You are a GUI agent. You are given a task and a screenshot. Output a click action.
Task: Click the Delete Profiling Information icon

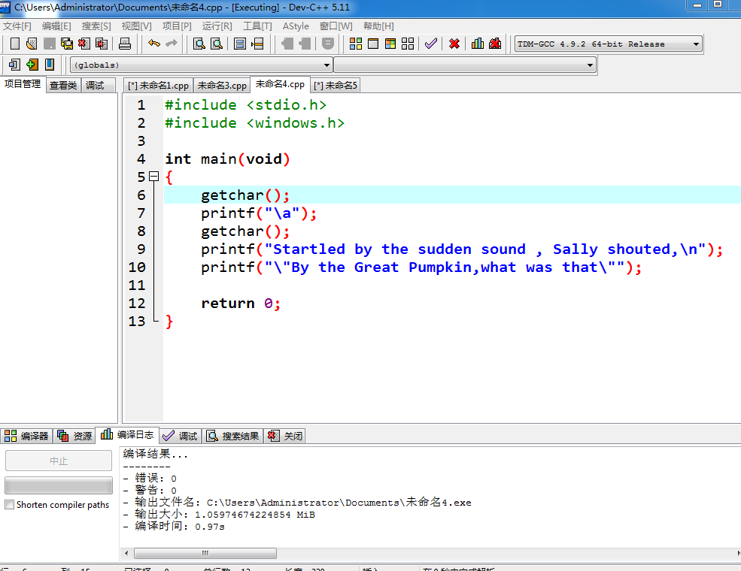(495, 44)
